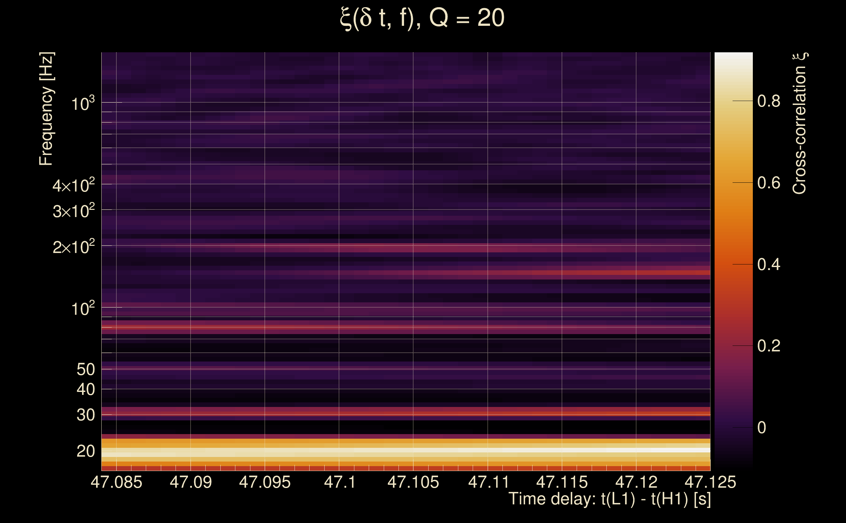The image size is (846, 523).
Task: Click the Frequency [Hz] axis label
Action: (46, 109)
